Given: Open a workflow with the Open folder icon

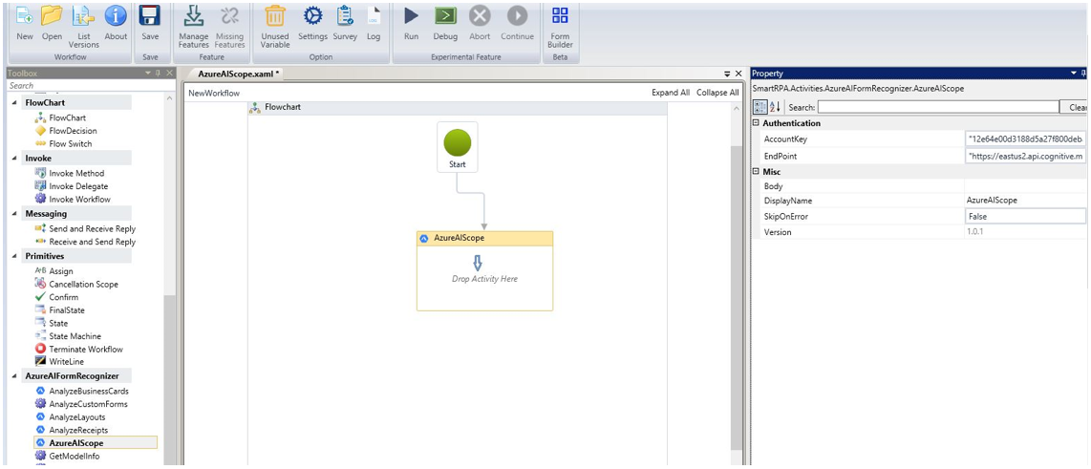Looking at the screenshot, I should pos(53,16).
